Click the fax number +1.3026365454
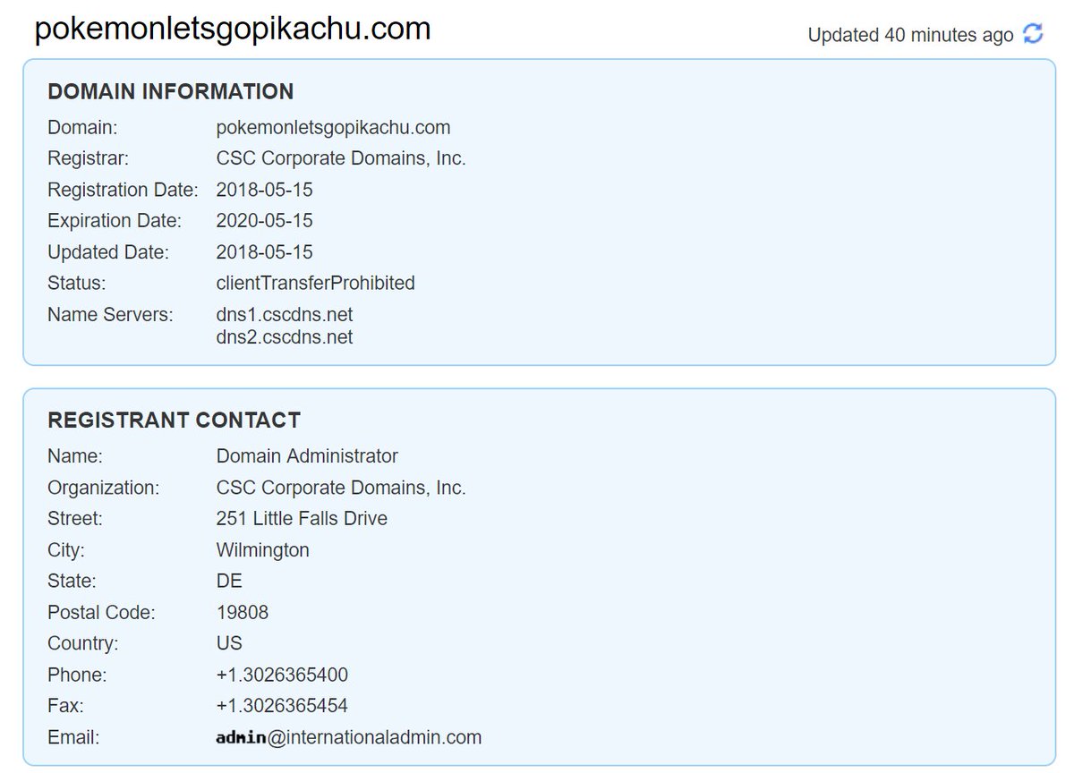 click(282, 705)
